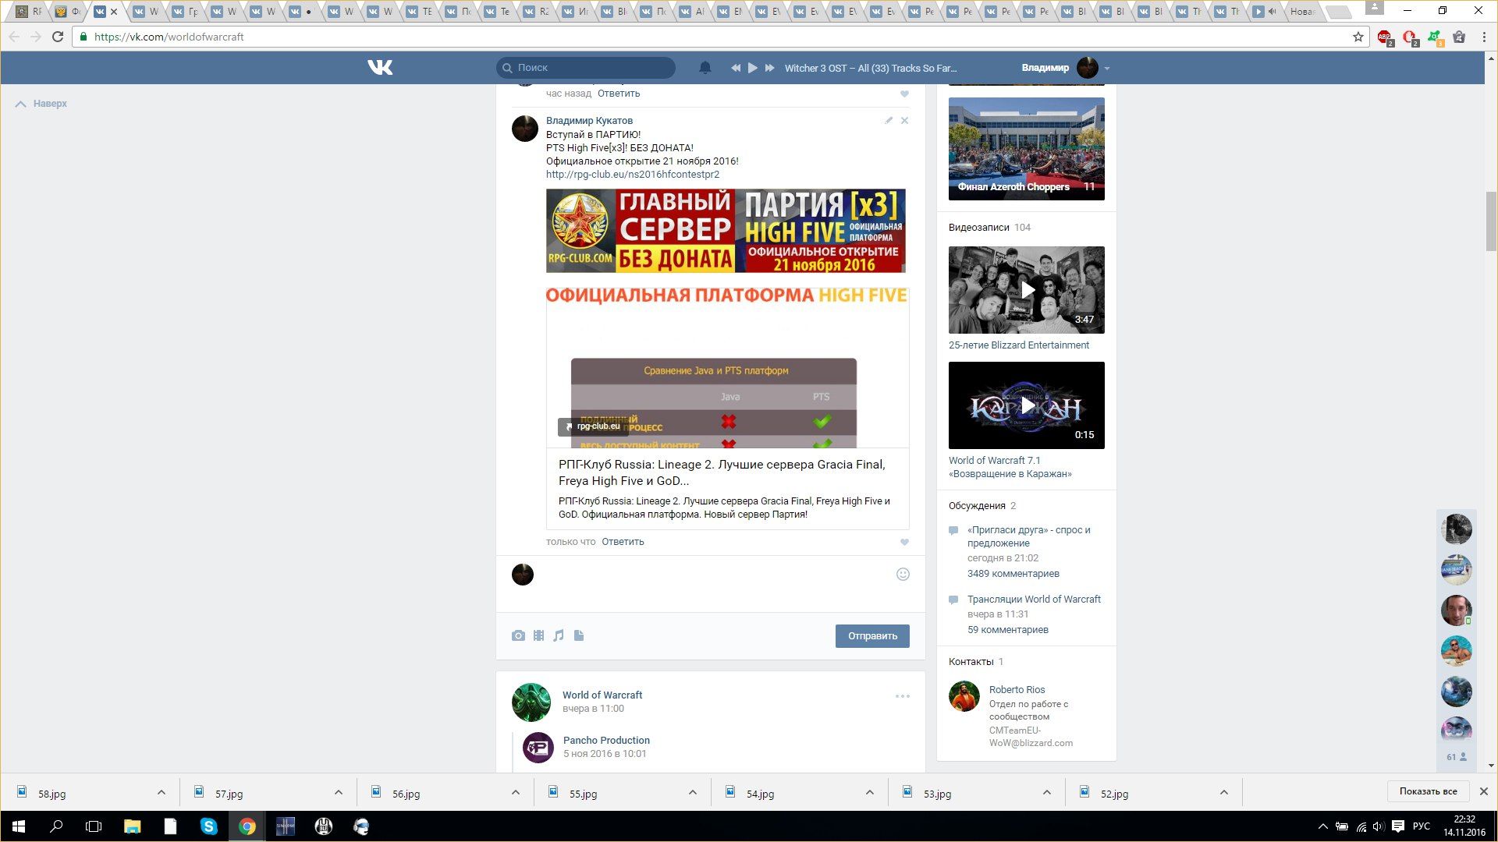The image size is (1498, 842).
Task: Open the rpg-club.eu/ns2016hfcontestpr2 link
Action: coord(633,175)
